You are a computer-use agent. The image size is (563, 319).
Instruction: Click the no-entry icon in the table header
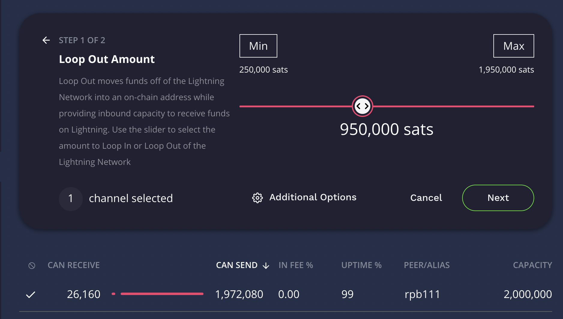coord(32,265)
